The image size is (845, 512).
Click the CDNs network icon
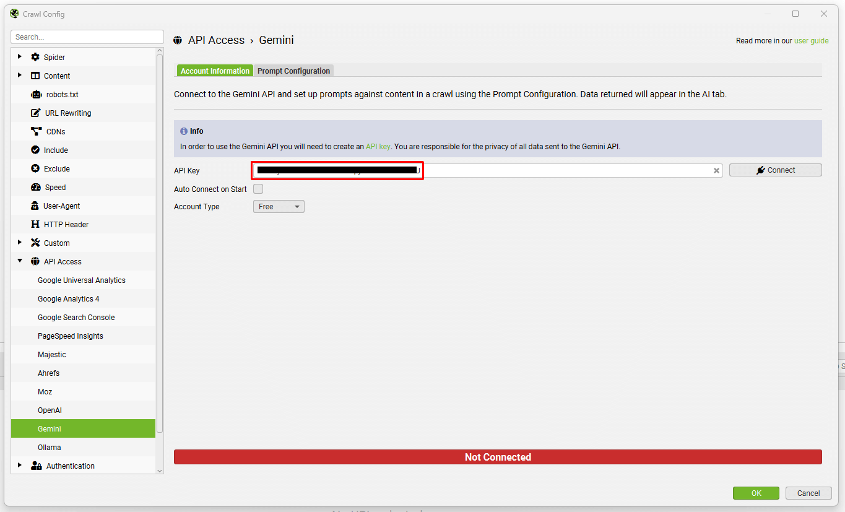point(36,132)
